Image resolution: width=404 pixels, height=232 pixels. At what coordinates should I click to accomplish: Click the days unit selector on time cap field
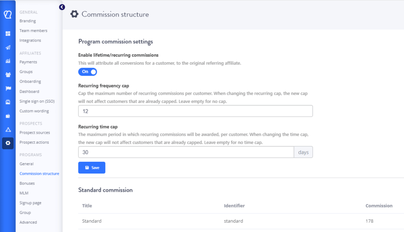(303, 152)
